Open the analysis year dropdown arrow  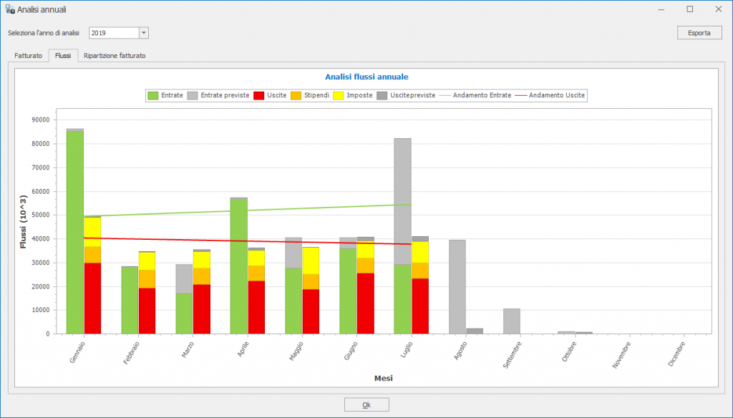tap(144, 33)
